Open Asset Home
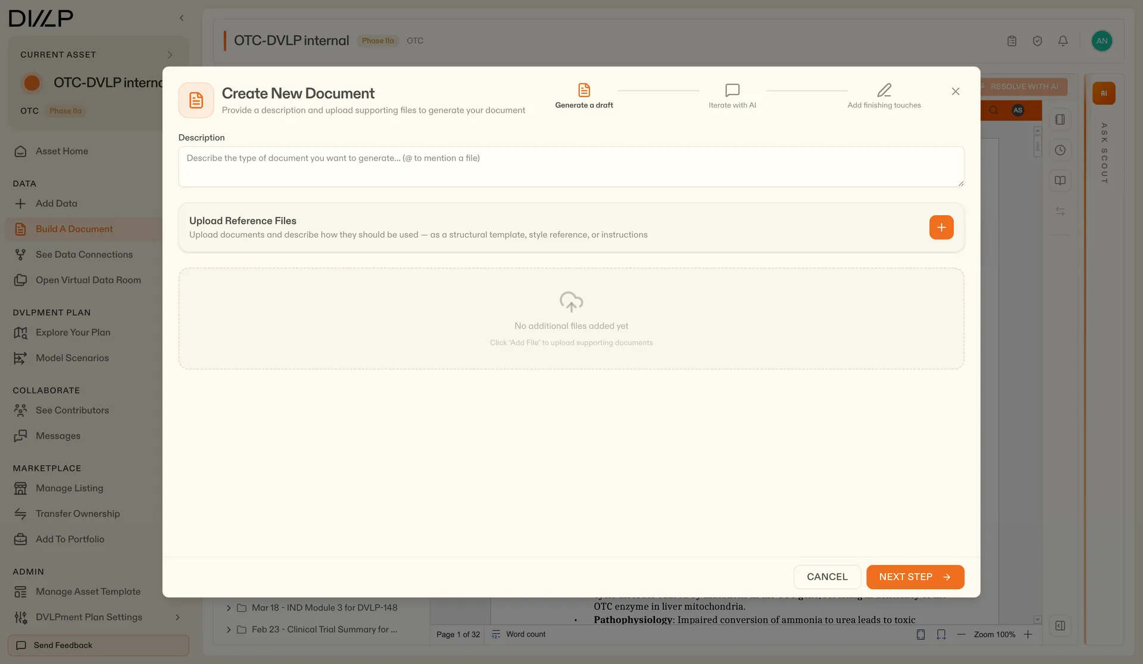 tap(62, 151)
